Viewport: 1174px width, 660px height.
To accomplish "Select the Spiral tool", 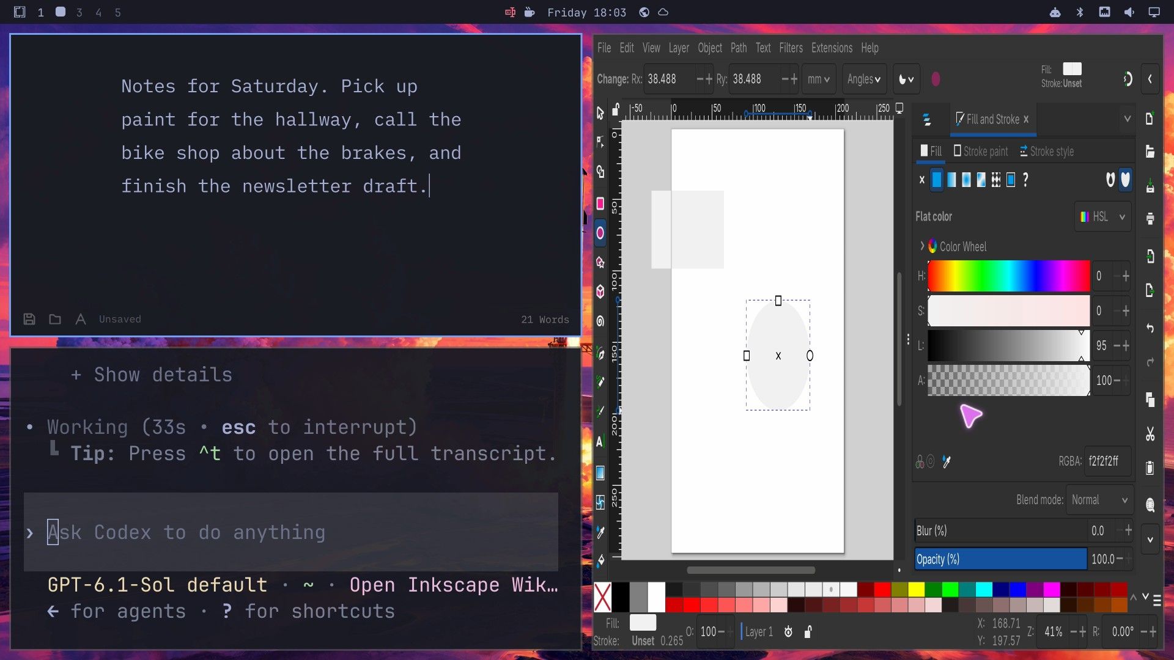I will click(600, 321).
